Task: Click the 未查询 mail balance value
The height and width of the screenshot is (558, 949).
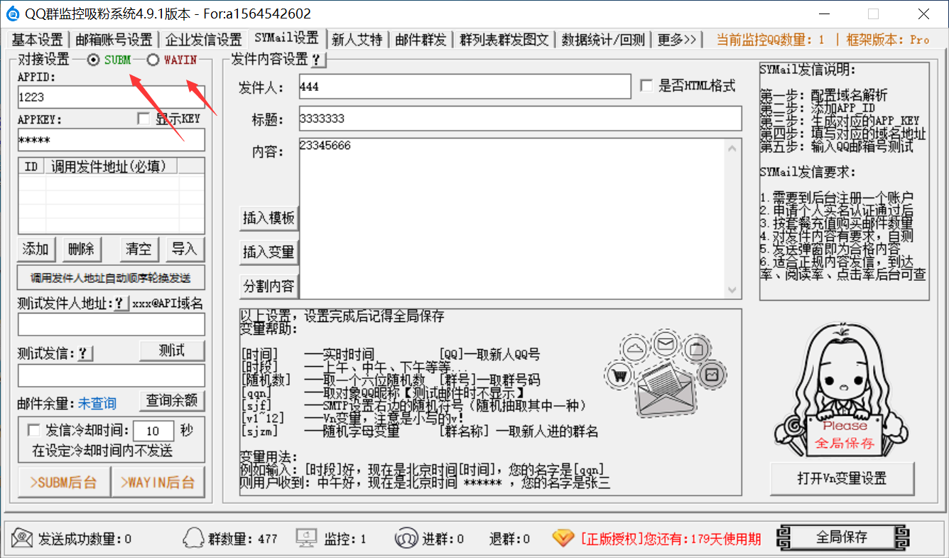Action: click(97, 404)
